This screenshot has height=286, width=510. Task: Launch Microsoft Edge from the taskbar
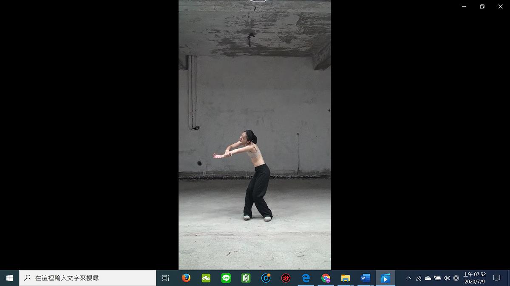[306, 278]
